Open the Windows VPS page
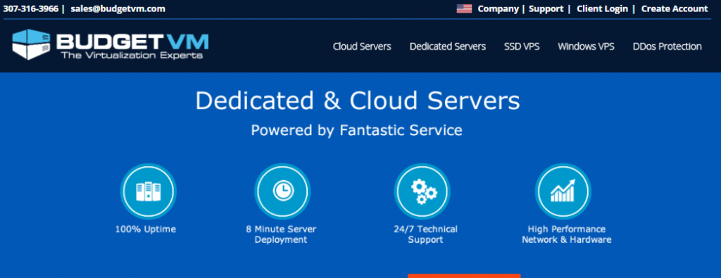Image resolution: width=721 pixels, height=278 pixels. (x=586, y=46)
